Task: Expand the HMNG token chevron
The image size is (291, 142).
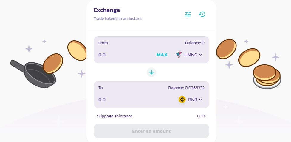Action: 200,55
